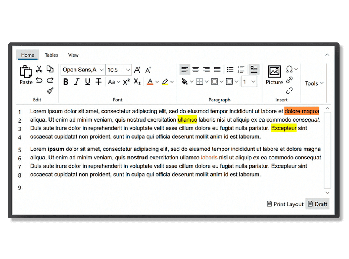
Task: Switch to Draft view
Action: pyautogui.click(x=318, y=204)
